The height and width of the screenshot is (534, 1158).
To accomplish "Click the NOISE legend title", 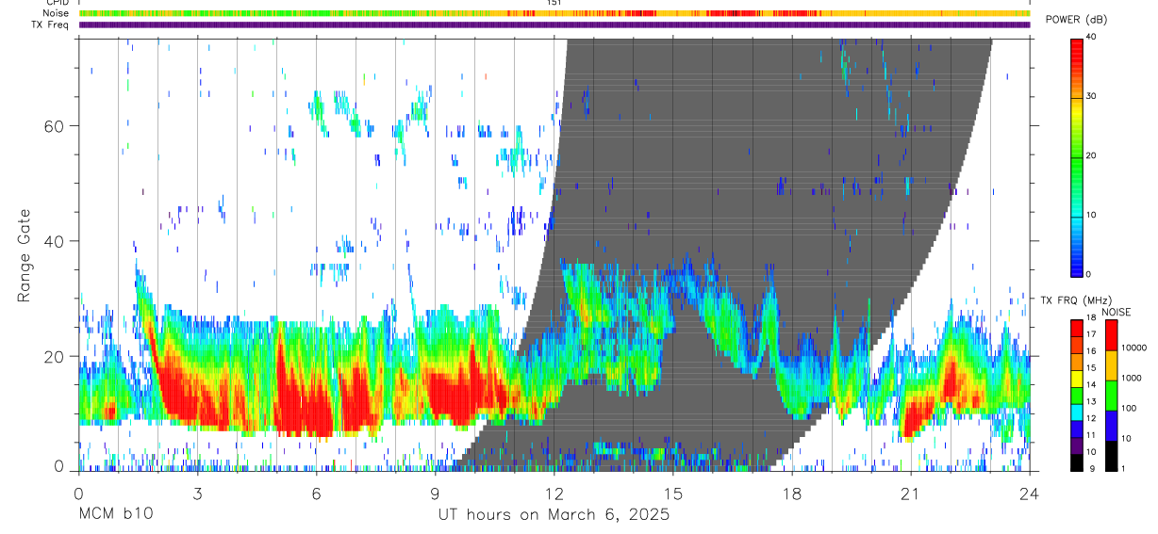I will click(1117, 312).
